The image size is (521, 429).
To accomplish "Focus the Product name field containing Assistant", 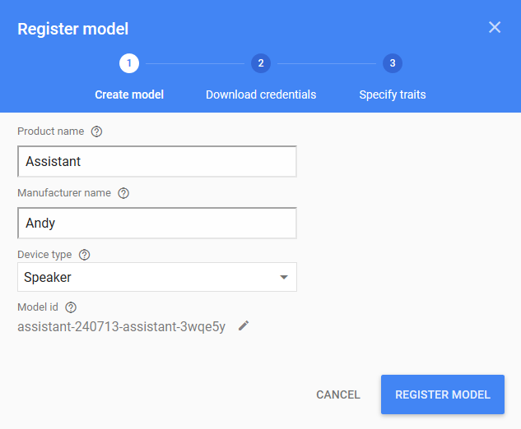I will tap(157, 162).
